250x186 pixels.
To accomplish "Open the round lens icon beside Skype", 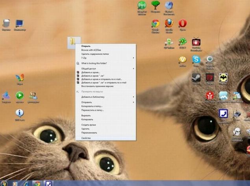I will coord(210,59).
